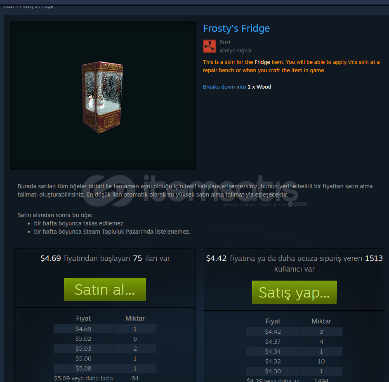This screenshot has height=382, width=389.
Task: Select the $4.30 buy order row
Action: pos(294,371)
